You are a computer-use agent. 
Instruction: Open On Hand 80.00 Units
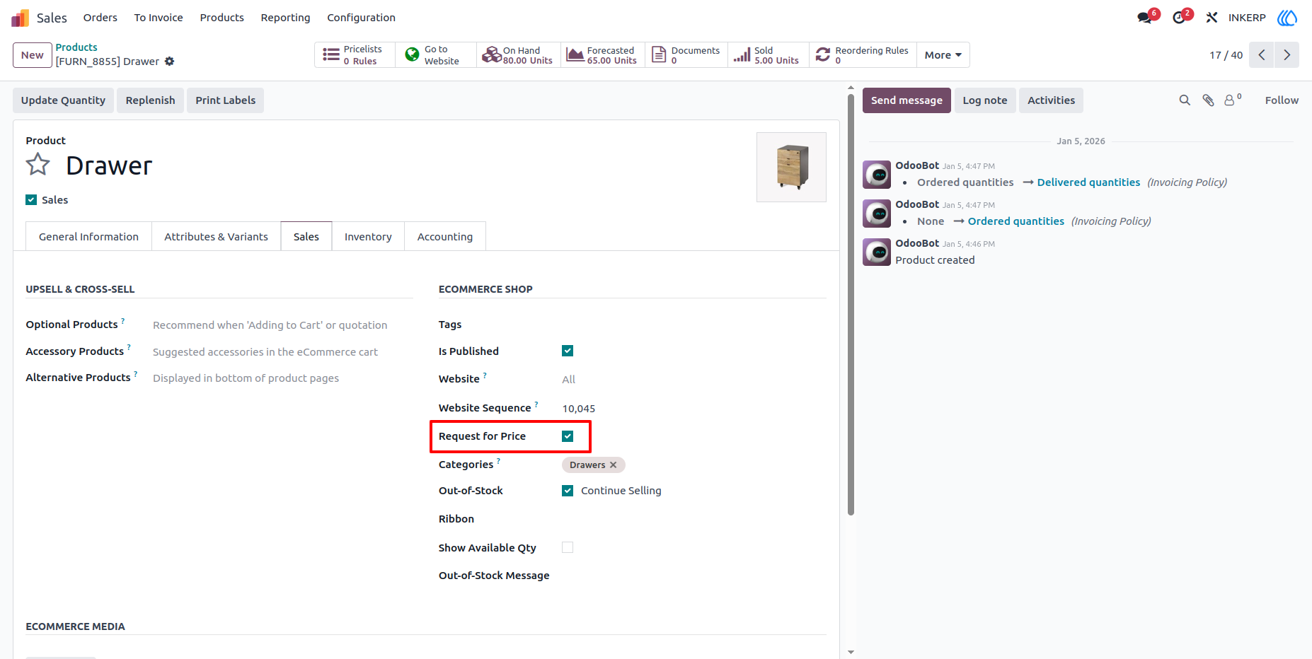tap(518, 55)
